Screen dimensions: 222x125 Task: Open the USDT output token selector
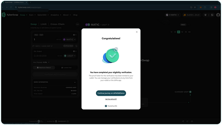tap(70, 56)
